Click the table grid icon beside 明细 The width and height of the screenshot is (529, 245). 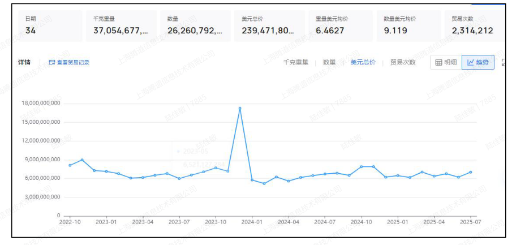coord(438,62)
